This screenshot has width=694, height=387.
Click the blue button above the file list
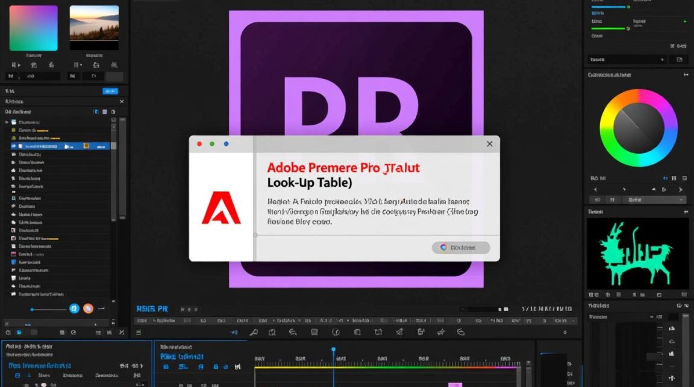(x=111, y=91)
